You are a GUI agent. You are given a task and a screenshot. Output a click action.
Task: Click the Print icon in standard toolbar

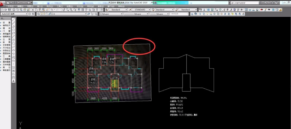point(14,10)
